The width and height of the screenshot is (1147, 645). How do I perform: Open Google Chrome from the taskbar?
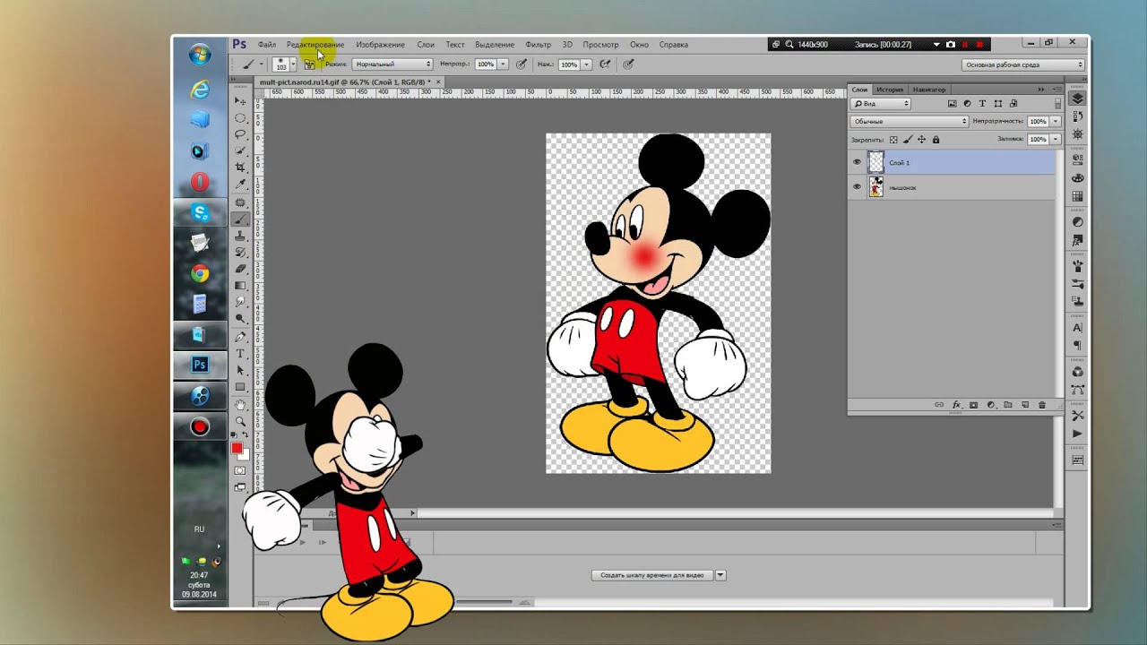tap(200, 273)
